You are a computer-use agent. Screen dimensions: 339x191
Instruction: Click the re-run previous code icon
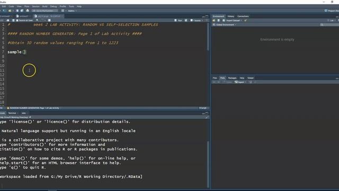point(186,20)
